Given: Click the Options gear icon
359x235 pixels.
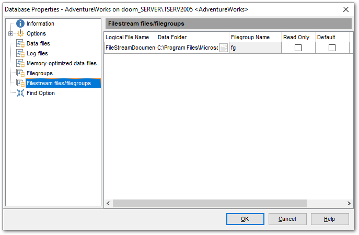Looking at the screenshot, I should pos(20,33).
